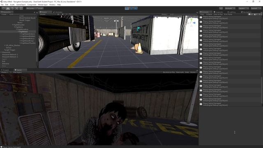Screen dimensions: 263x148
Task: Click the Play button
Action: [x=127, y=8]
